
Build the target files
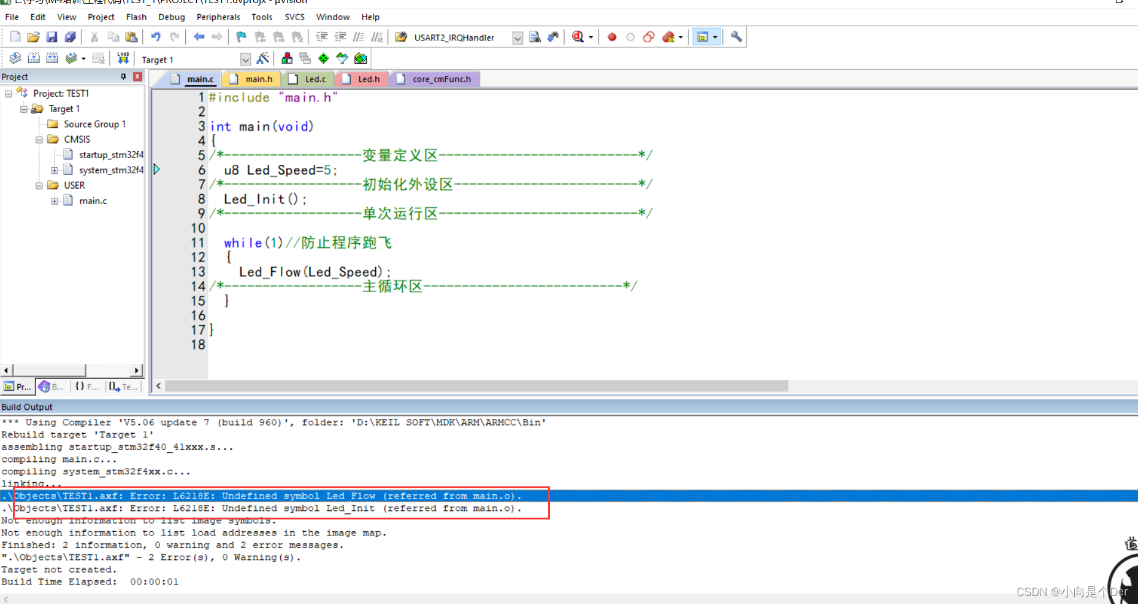point(34,58)
